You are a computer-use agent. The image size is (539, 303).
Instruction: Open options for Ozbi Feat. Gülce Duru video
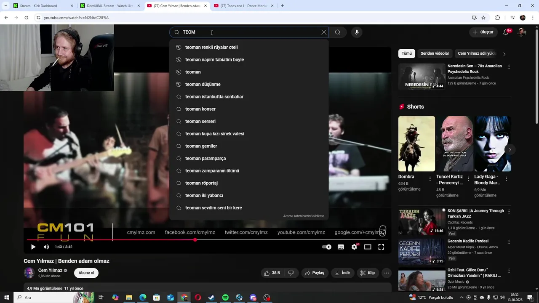pos(509,271)
